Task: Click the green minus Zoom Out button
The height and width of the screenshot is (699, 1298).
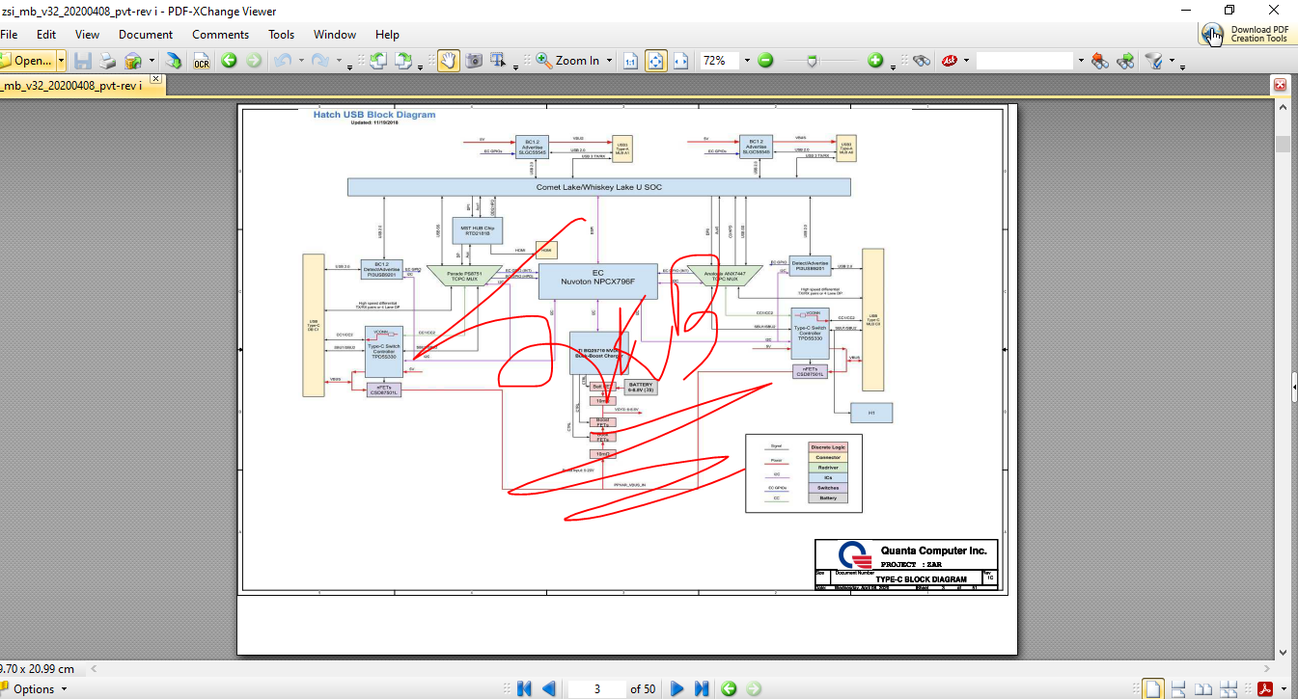Action: 765,61
